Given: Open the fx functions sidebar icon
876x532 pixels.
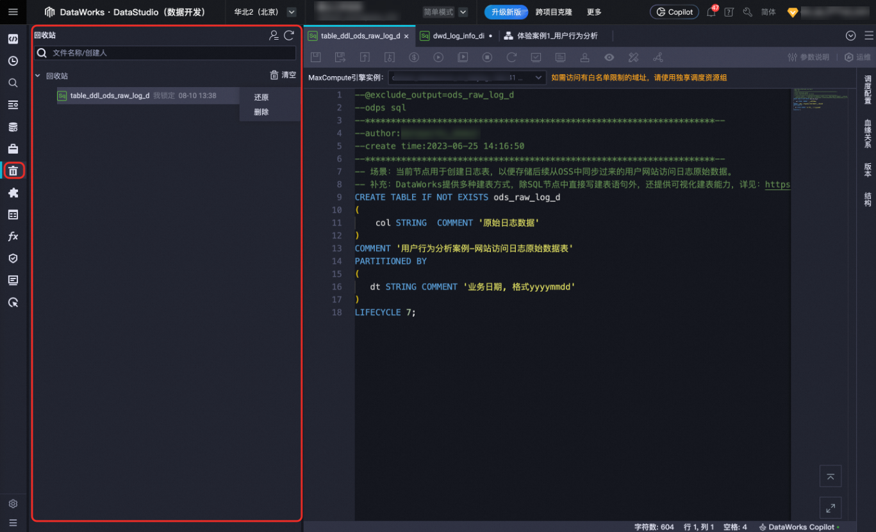Looking at the screenshot, I should [13, 236].
